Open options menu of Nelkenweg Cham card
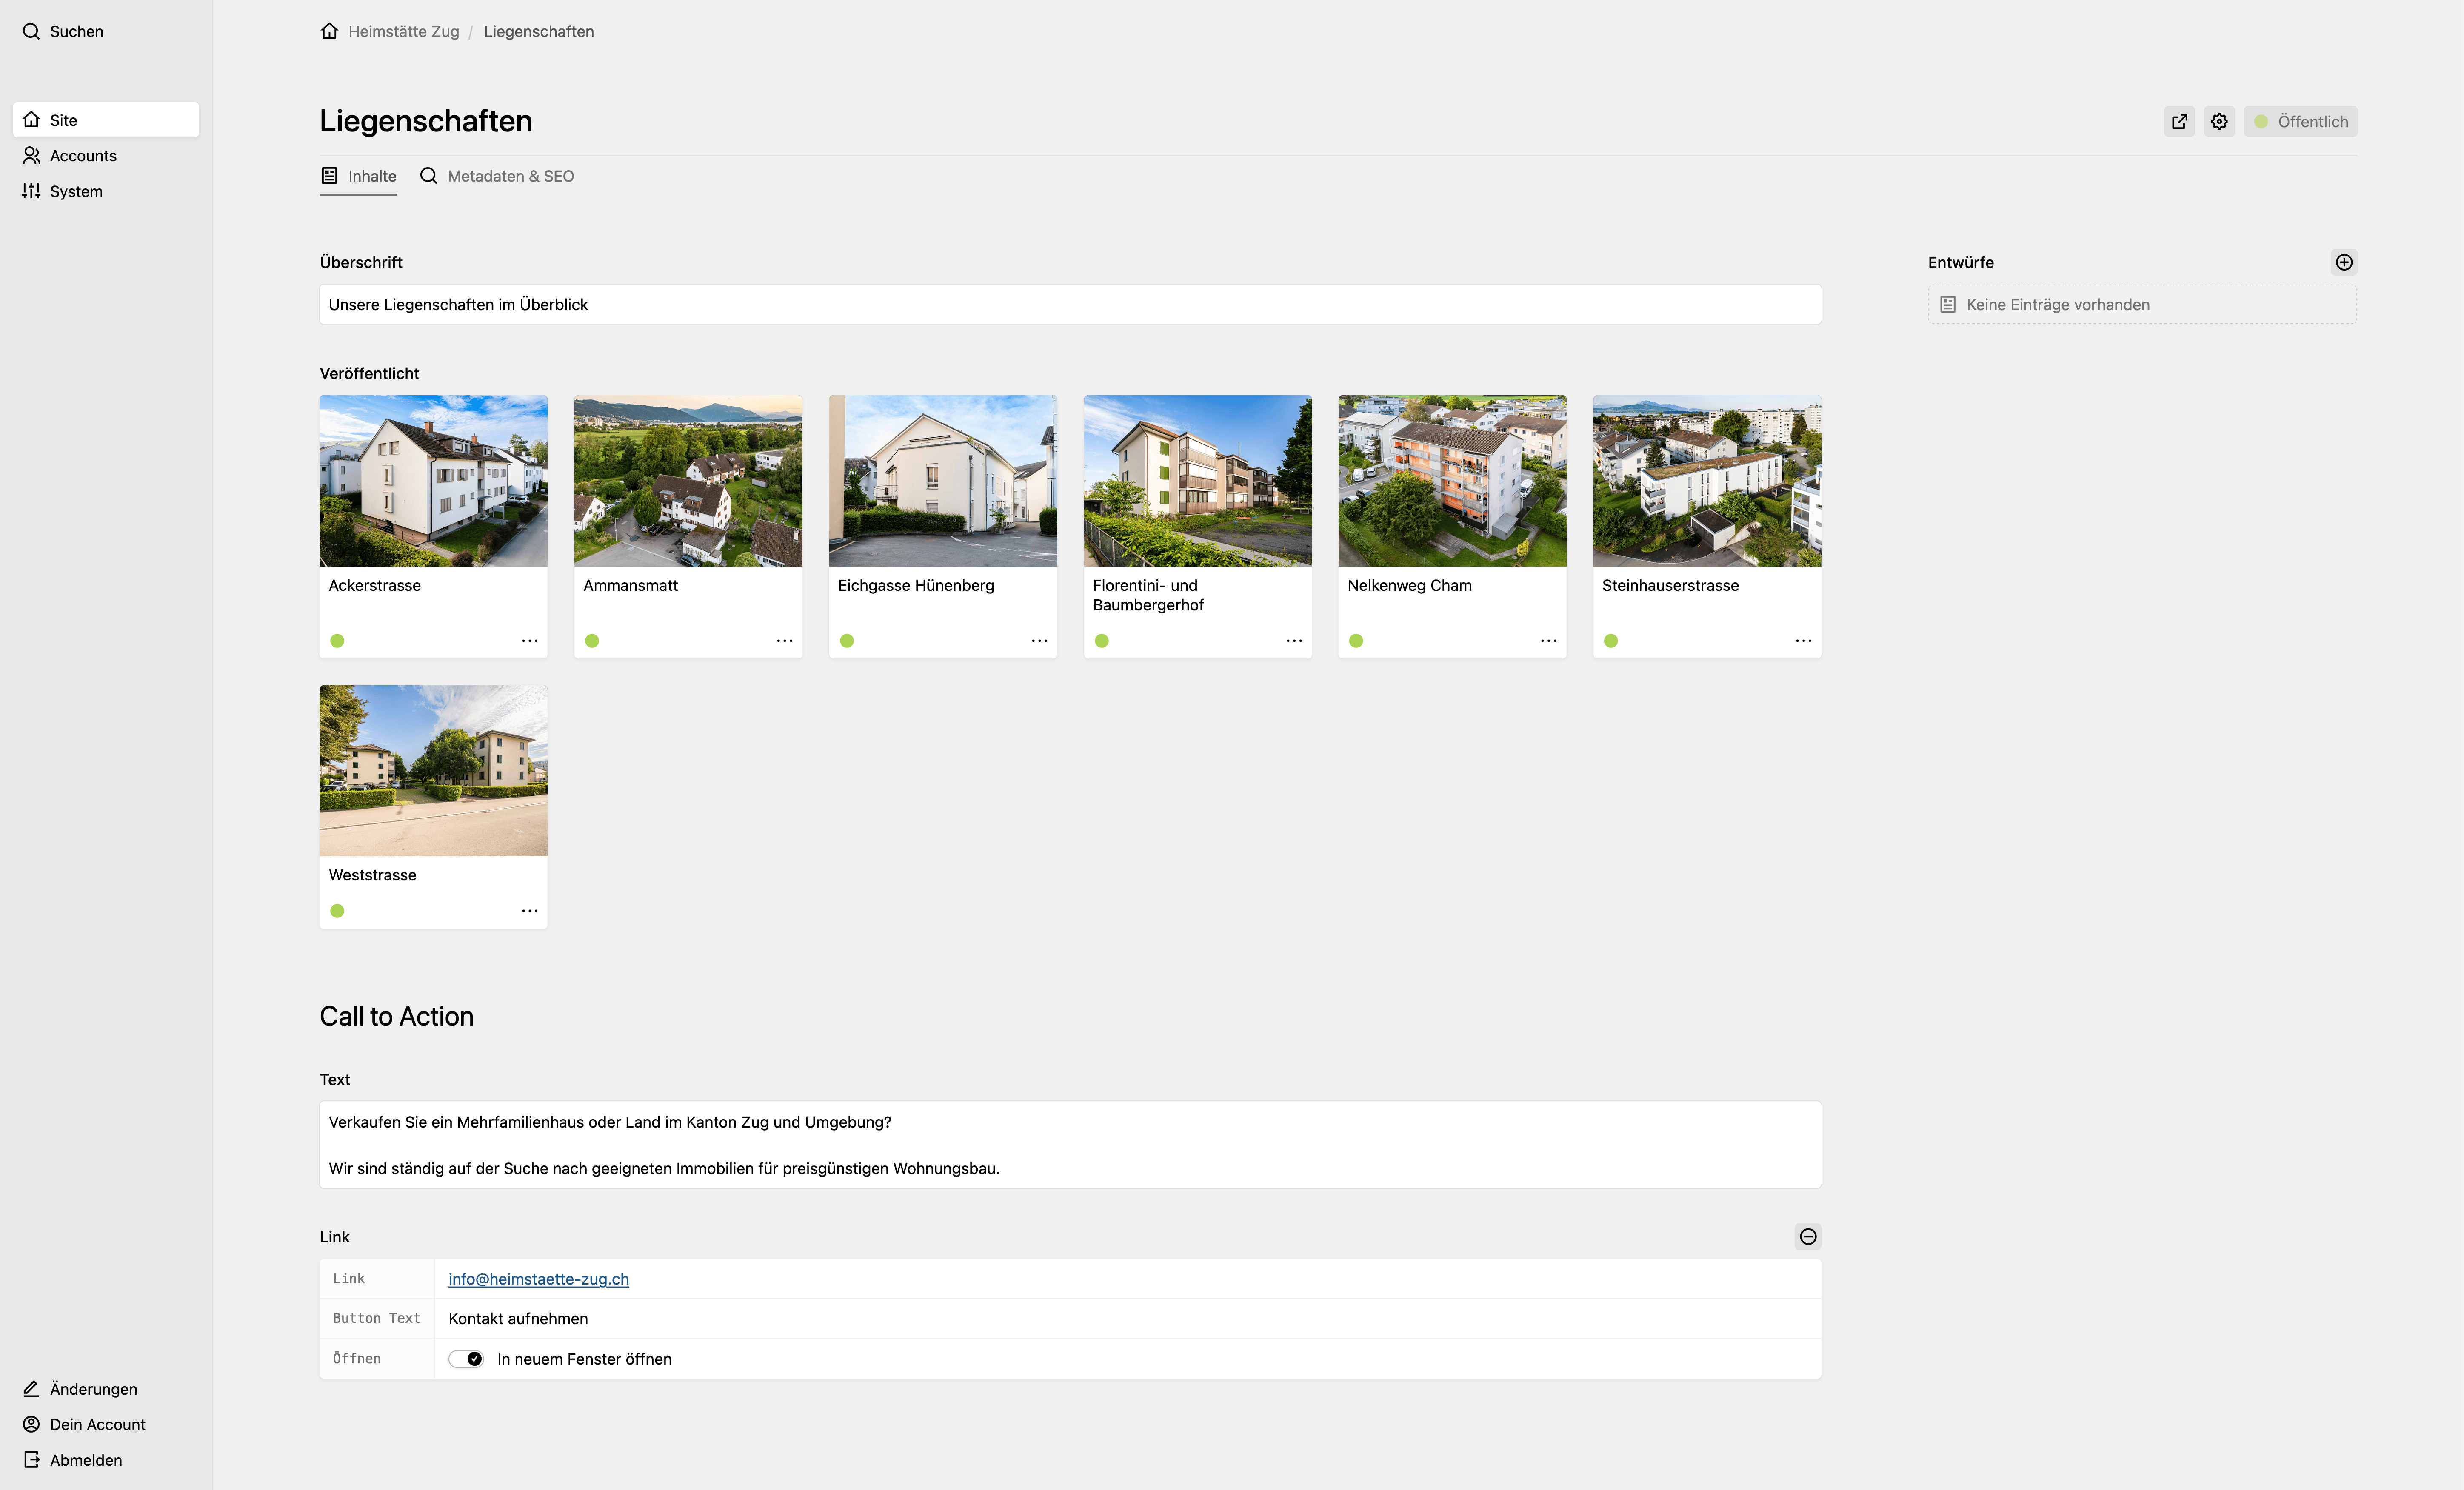This screenshot has height=1490, width=2464. click(x=1549, y=641)
